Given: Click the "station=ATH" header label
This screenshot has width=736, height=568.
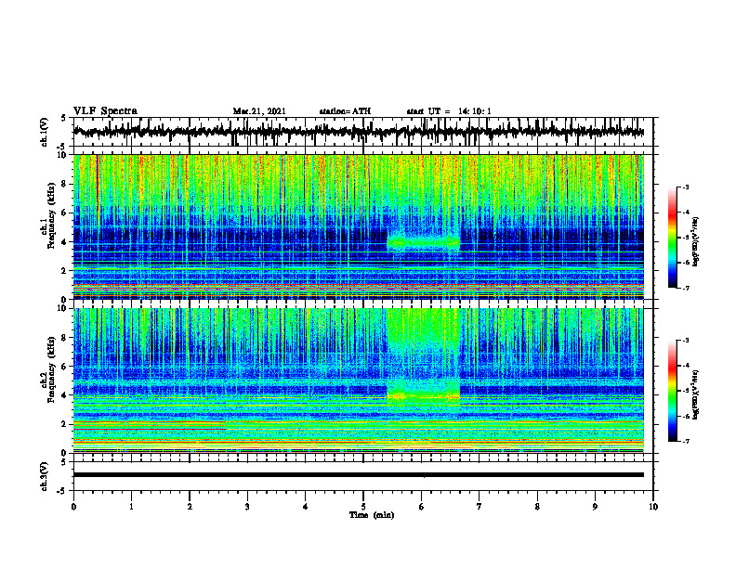Looking at the screenshot, I should point(345,111).
